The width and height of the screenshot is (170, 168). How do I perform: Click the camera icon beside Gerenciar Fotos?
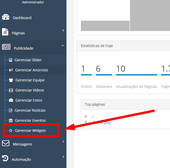11,100
